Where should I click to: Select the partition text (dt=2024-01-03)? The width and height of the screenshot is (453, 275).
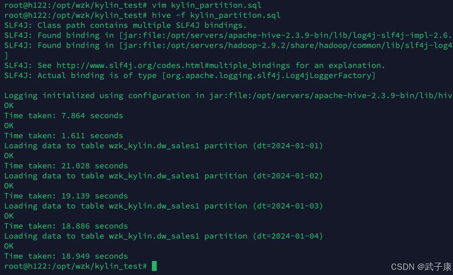(288, 206)
